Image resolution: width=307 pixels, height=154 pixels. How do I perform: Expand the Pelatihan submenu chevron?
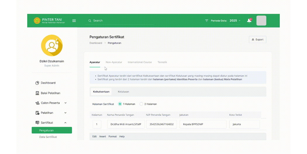click(x=65, y=113)
